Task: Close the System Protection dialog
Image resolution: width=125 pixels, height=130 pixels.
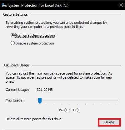Action: pyautogui.click(x=121, y=5)
